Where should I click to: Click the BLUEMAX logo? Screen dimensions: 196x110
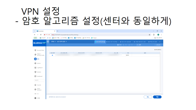40,43
